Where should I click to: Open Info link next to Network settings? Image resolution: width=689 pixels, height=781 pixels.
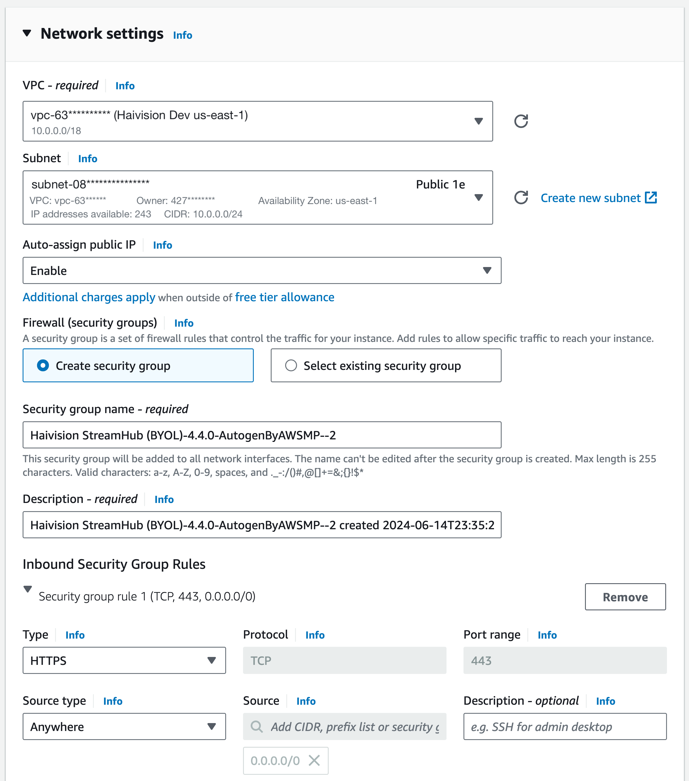(x=182, y=35)
